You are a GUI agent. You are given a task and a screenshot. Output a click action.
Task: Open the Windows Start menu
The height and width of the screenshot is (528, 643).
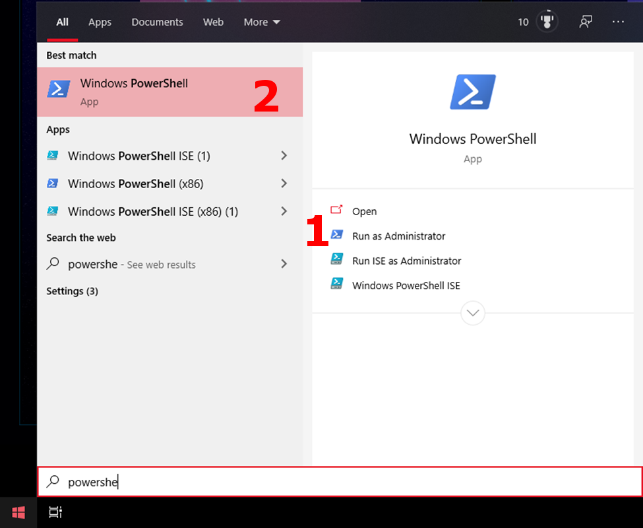18,512
